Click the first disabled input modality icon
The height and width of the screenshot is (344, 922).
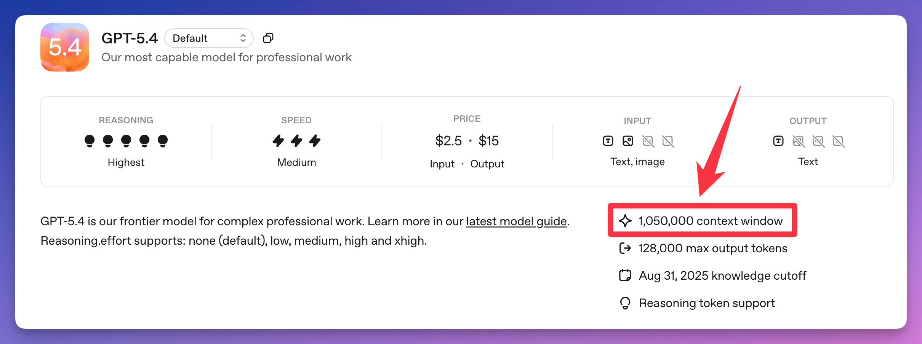pos(648,141)
